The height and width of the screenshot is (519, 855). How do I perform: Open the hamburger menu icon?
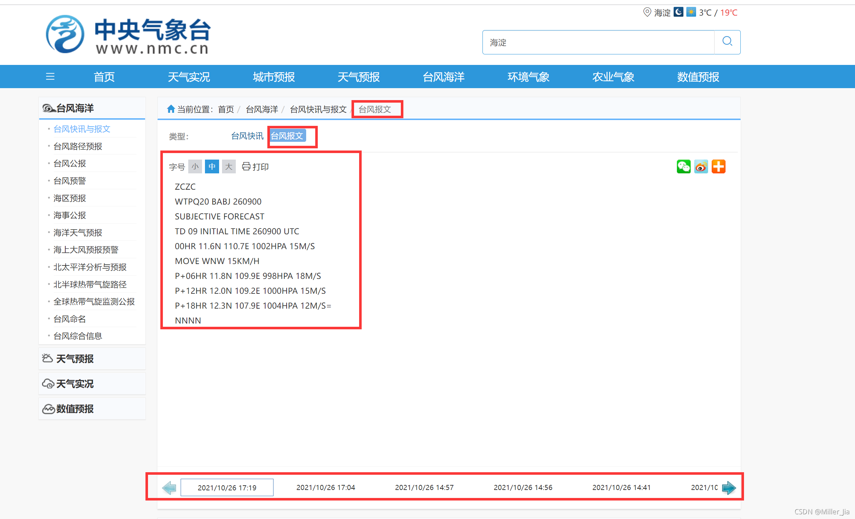[x=50, y=77]
